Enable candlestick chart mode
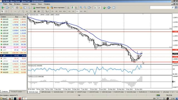The width and height of the screenshot is (178, 100). [x=72, y=7]
